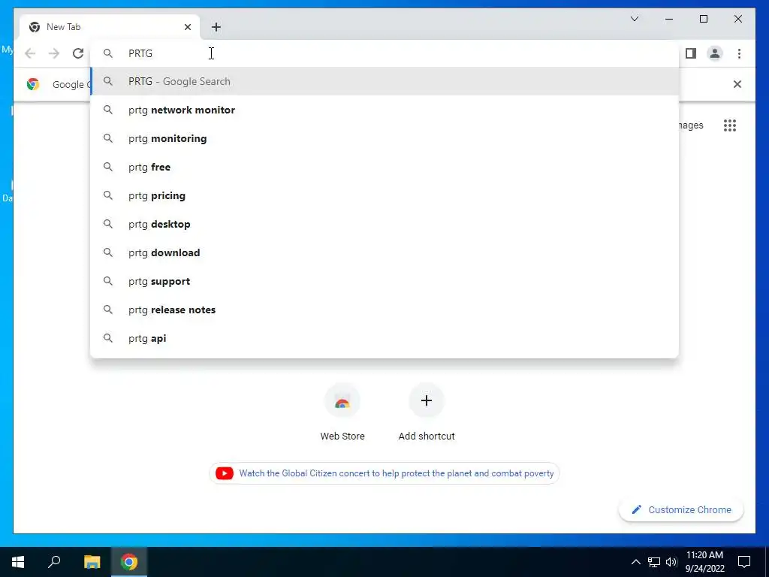769x577 pixels.
Task: Pick the "prtg network monitor" suggestion
Action: [x=385, y=110]
